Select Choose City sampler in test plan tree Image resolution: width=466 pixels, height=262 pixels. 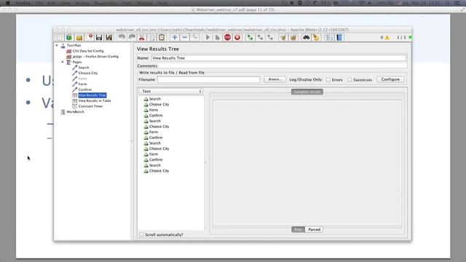87,73
